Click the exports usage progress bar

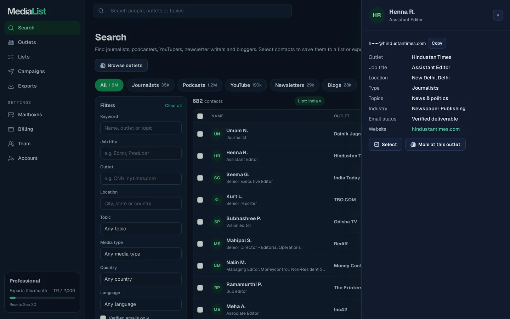coord(42,298)
